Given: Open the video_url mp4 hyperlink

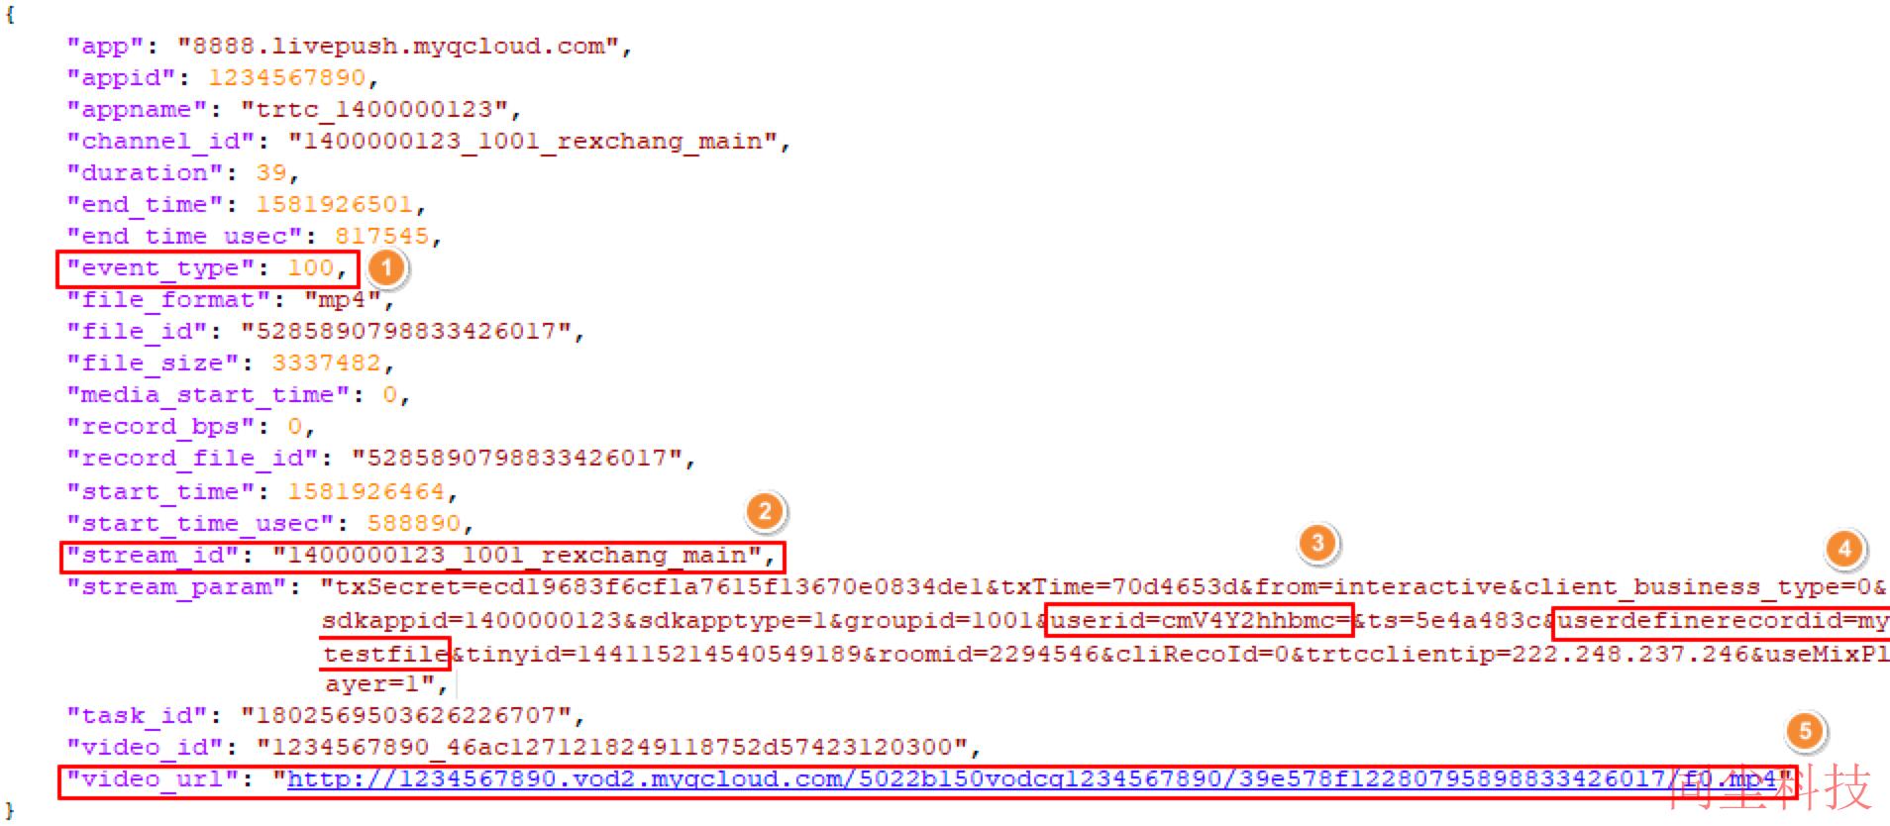Looking at the screenshot, I should tap(1033, 779).
